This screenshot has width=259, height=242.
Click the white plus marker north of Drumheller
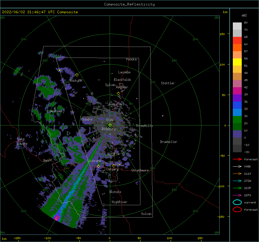[163, 116]
